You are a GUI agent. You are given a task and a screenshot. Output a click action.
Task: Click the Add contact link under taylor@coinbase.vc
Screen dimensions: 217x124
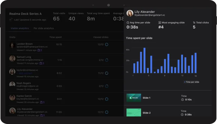(24, 73)
